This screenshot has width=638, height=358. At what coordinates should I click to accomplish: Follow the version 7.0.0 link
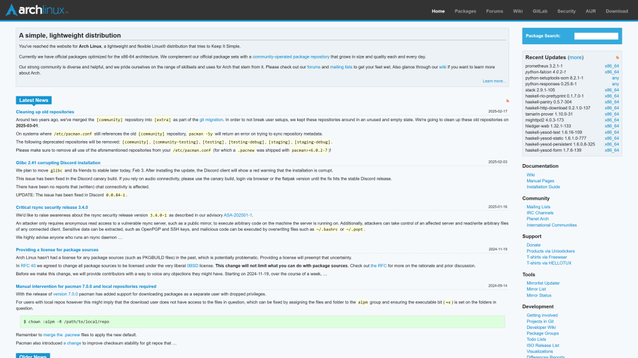(x=65, y=294)
